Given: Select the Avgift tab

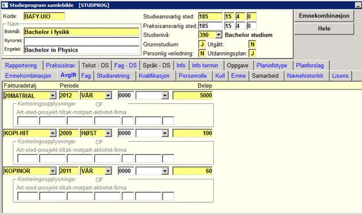Looking at the screenshot, I should (68, 75).
